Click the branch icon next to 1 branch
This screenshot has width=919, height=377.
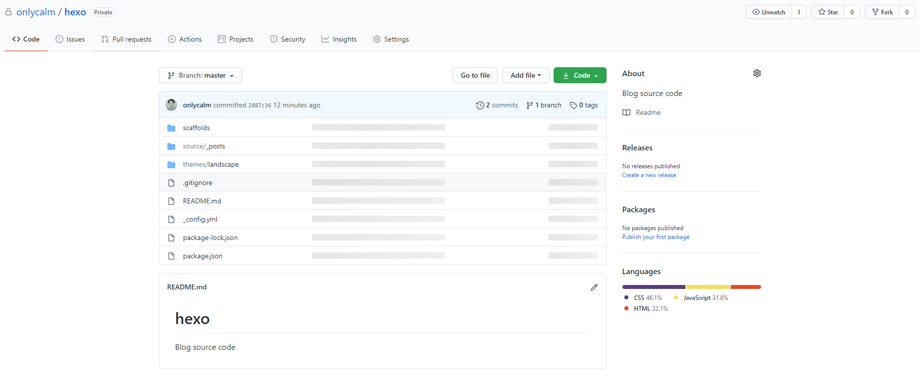(x=530, y=105)
